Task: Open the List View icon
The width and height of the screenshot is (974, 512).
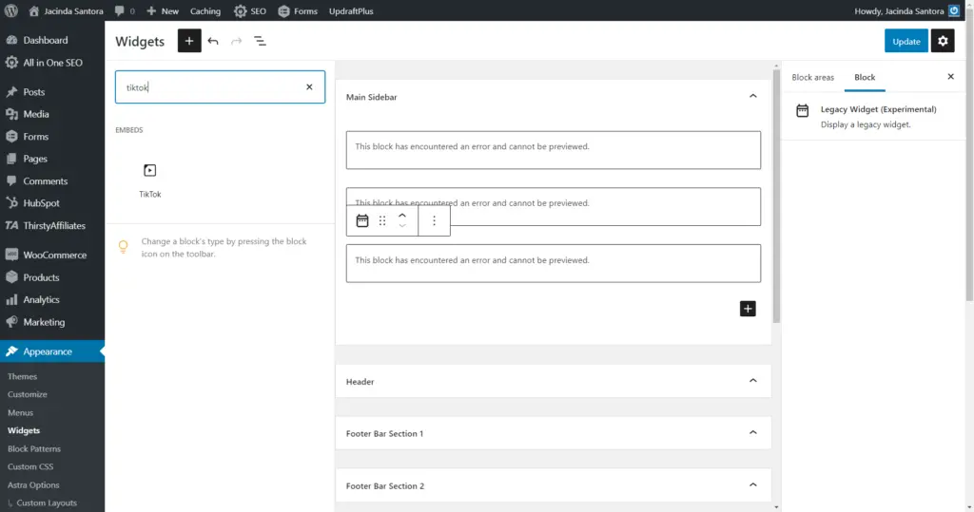Action: [x=260, y=42]
